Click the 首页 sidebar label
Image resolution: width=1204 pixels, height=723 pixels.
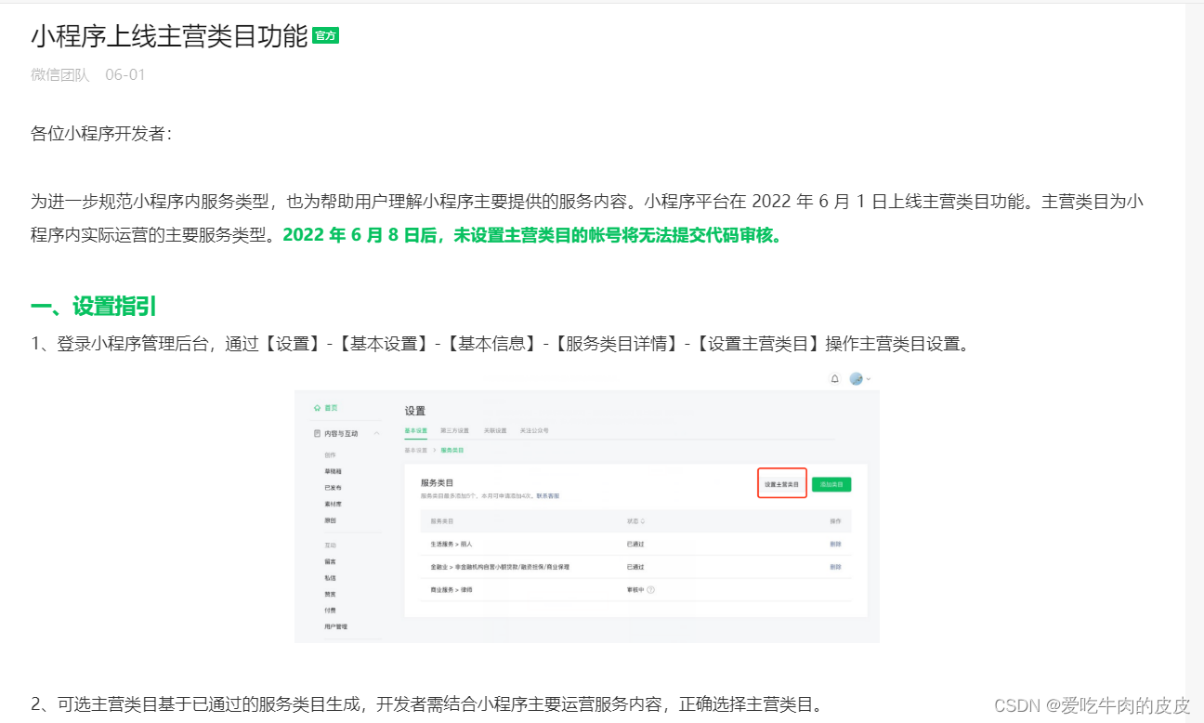(331, 408)
